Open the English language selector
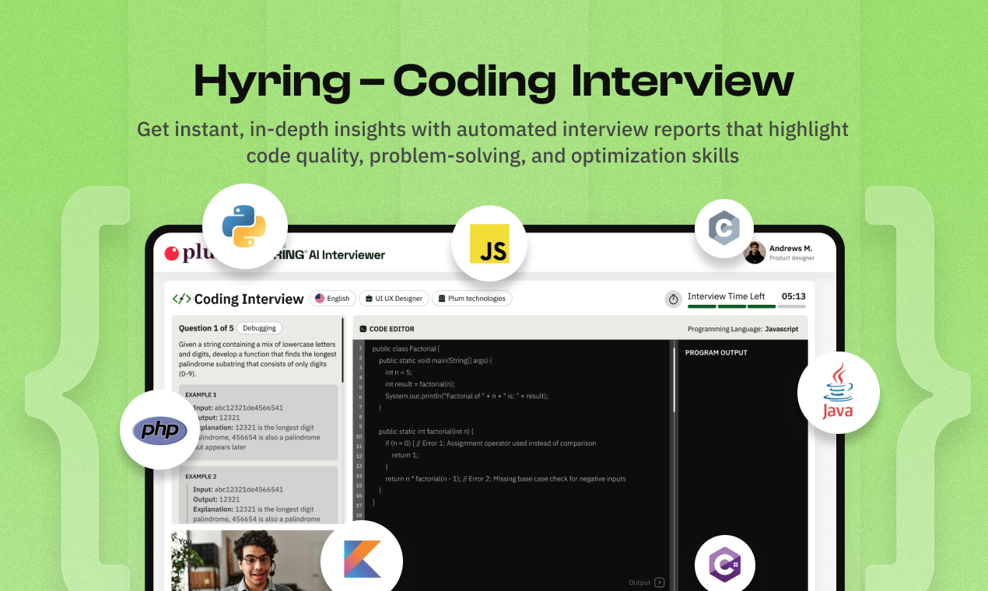988x591 pixels. click(332, 298)
